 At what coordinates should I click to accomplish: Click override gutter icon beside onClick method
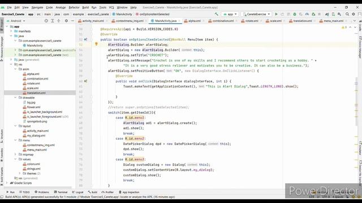(x=85, y=81)
